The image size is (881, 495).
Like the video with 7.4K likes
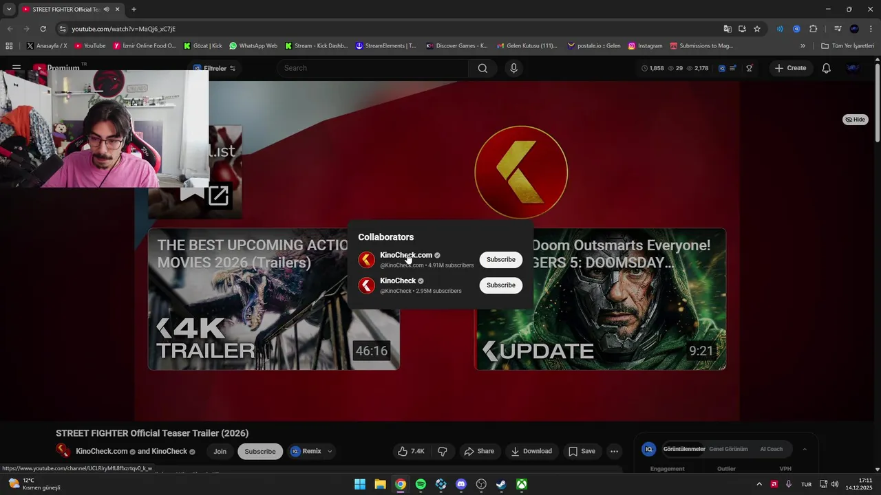[411, 451]
